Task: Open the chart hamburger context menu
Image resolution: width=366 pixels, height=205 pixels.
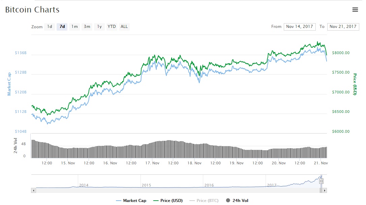Action: (x=355, y=9)
